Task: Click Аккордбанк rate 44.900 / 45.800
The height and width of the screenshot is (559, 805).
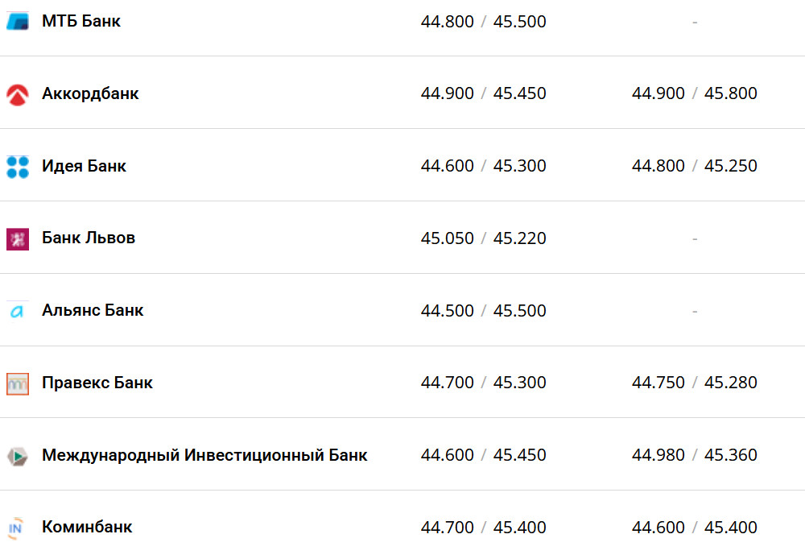Action: click(694, 94)
